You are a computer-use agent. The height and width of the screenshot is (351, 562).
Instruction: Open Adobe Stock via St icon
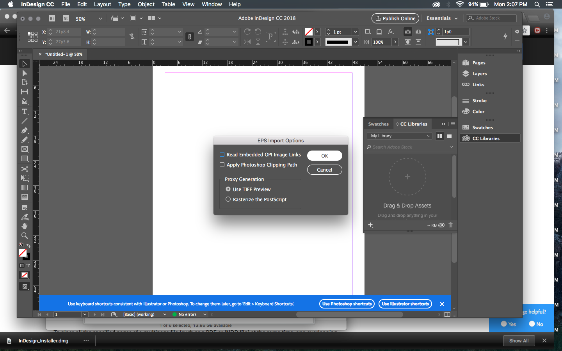tap(66, 18)
